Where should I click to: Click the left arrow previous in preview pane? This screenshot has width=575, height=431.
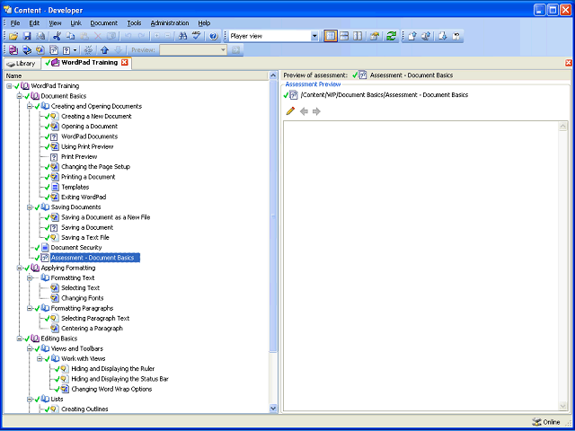304,111
